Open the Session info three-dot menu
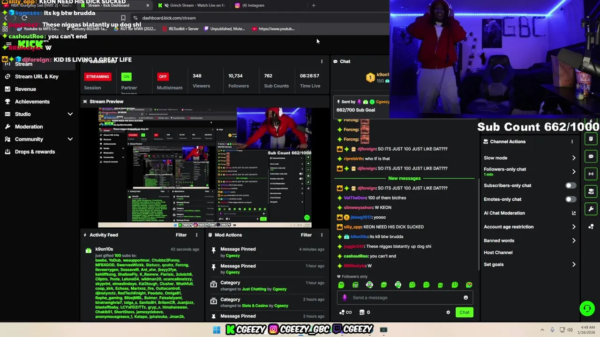Image resolution: width=600 pixels, height=337 pixels. pos(322,61)
